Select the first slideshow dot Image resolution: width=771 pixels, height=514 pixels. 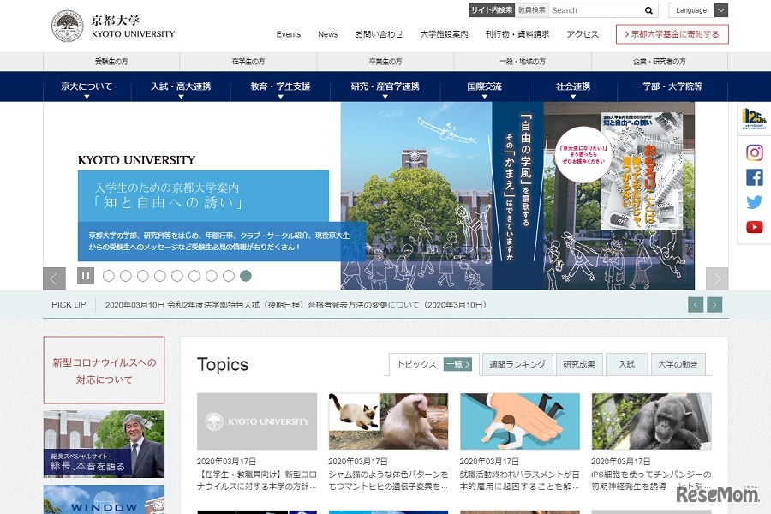(x=108, y=276)
